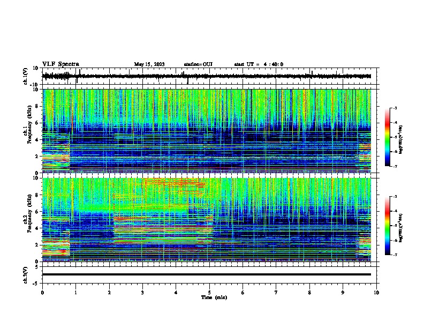Select the ch.1 "Frequency (kHz)" axis label
This screenshot has height=328, width=424.
[29, 125]
